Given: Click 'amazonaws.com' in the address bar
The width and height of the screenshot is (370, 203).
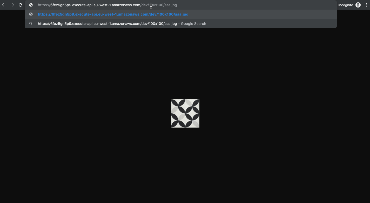Looking at the screenshot, I should pos(126,5).
